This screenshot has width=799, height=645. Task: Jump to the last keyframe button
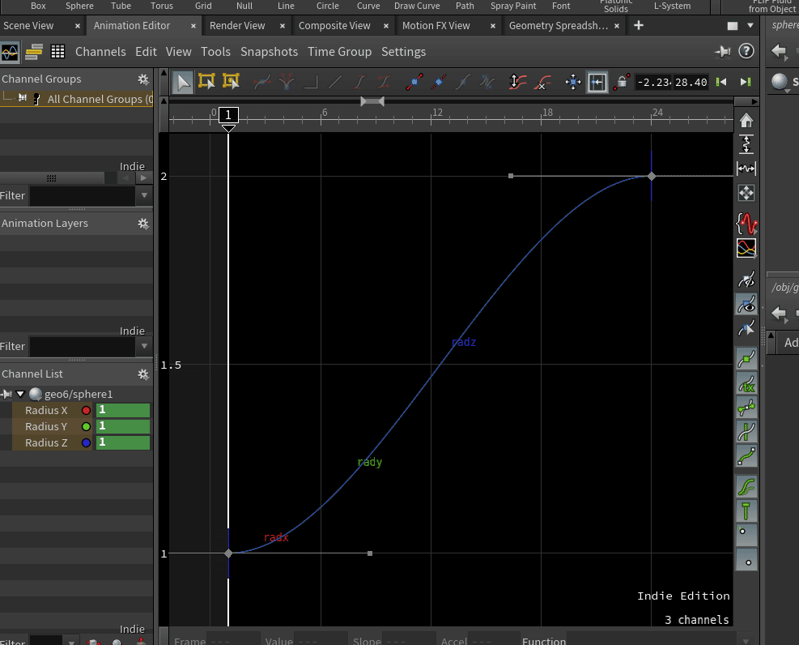[746, 82]
